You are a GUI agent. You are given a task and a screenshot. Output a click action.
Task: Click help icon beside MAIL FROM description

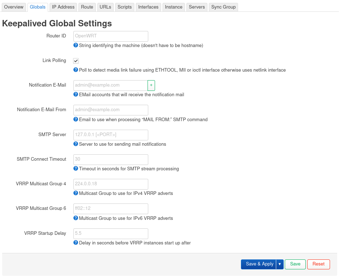[76, 119]
